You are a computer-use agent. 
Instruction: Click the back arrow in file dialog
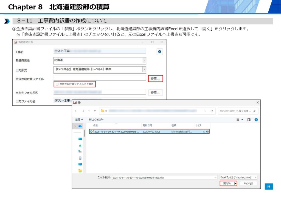click(x=76, y=111)
